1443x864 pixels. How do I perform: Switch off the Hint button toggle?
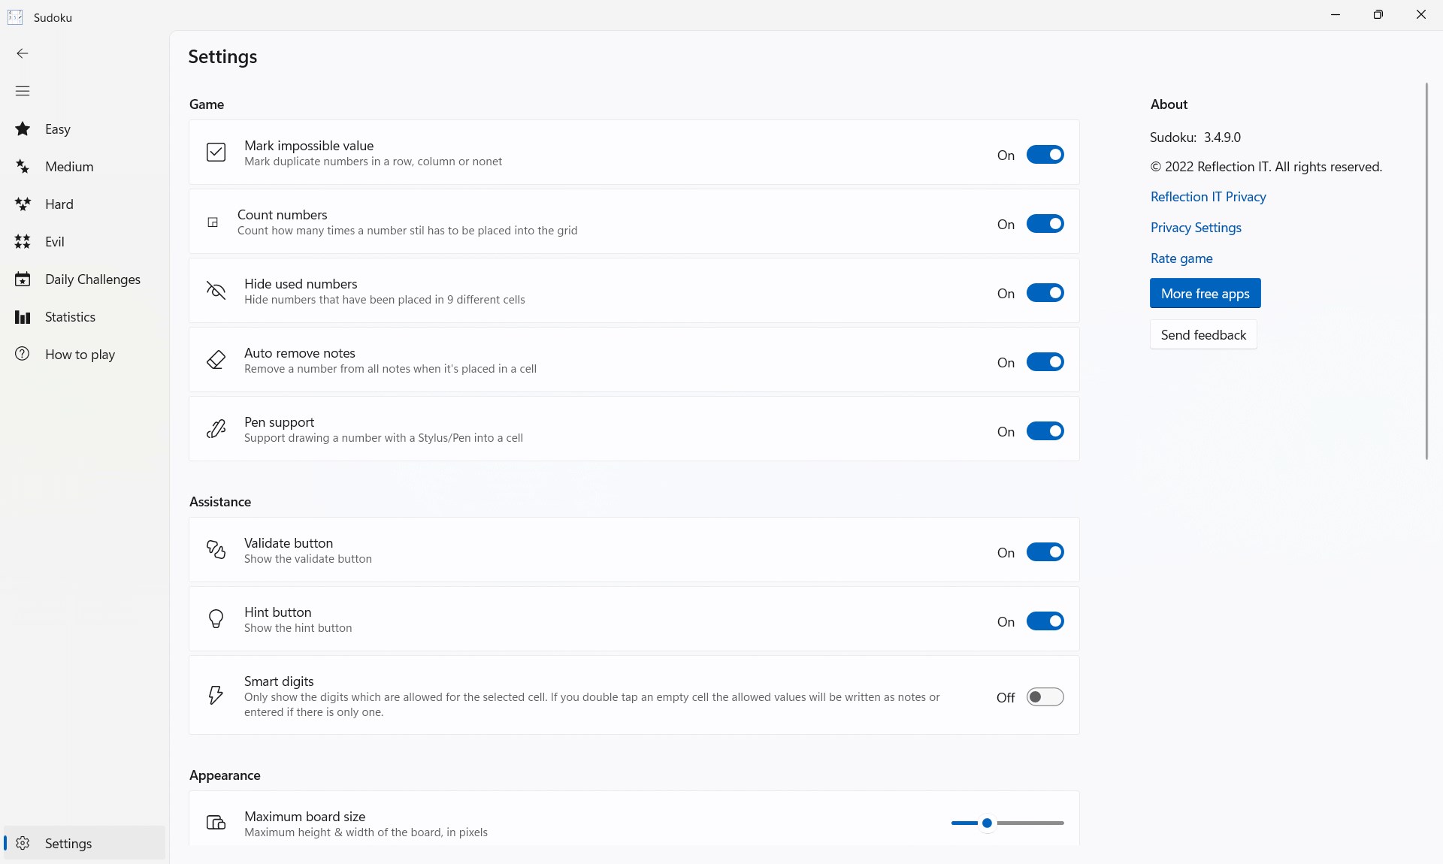tap(1045, 621)
